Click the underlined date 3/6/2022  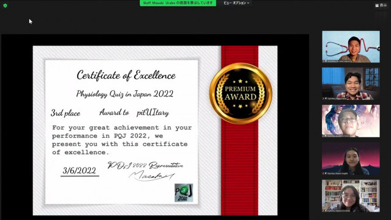(x=79, y=171)
